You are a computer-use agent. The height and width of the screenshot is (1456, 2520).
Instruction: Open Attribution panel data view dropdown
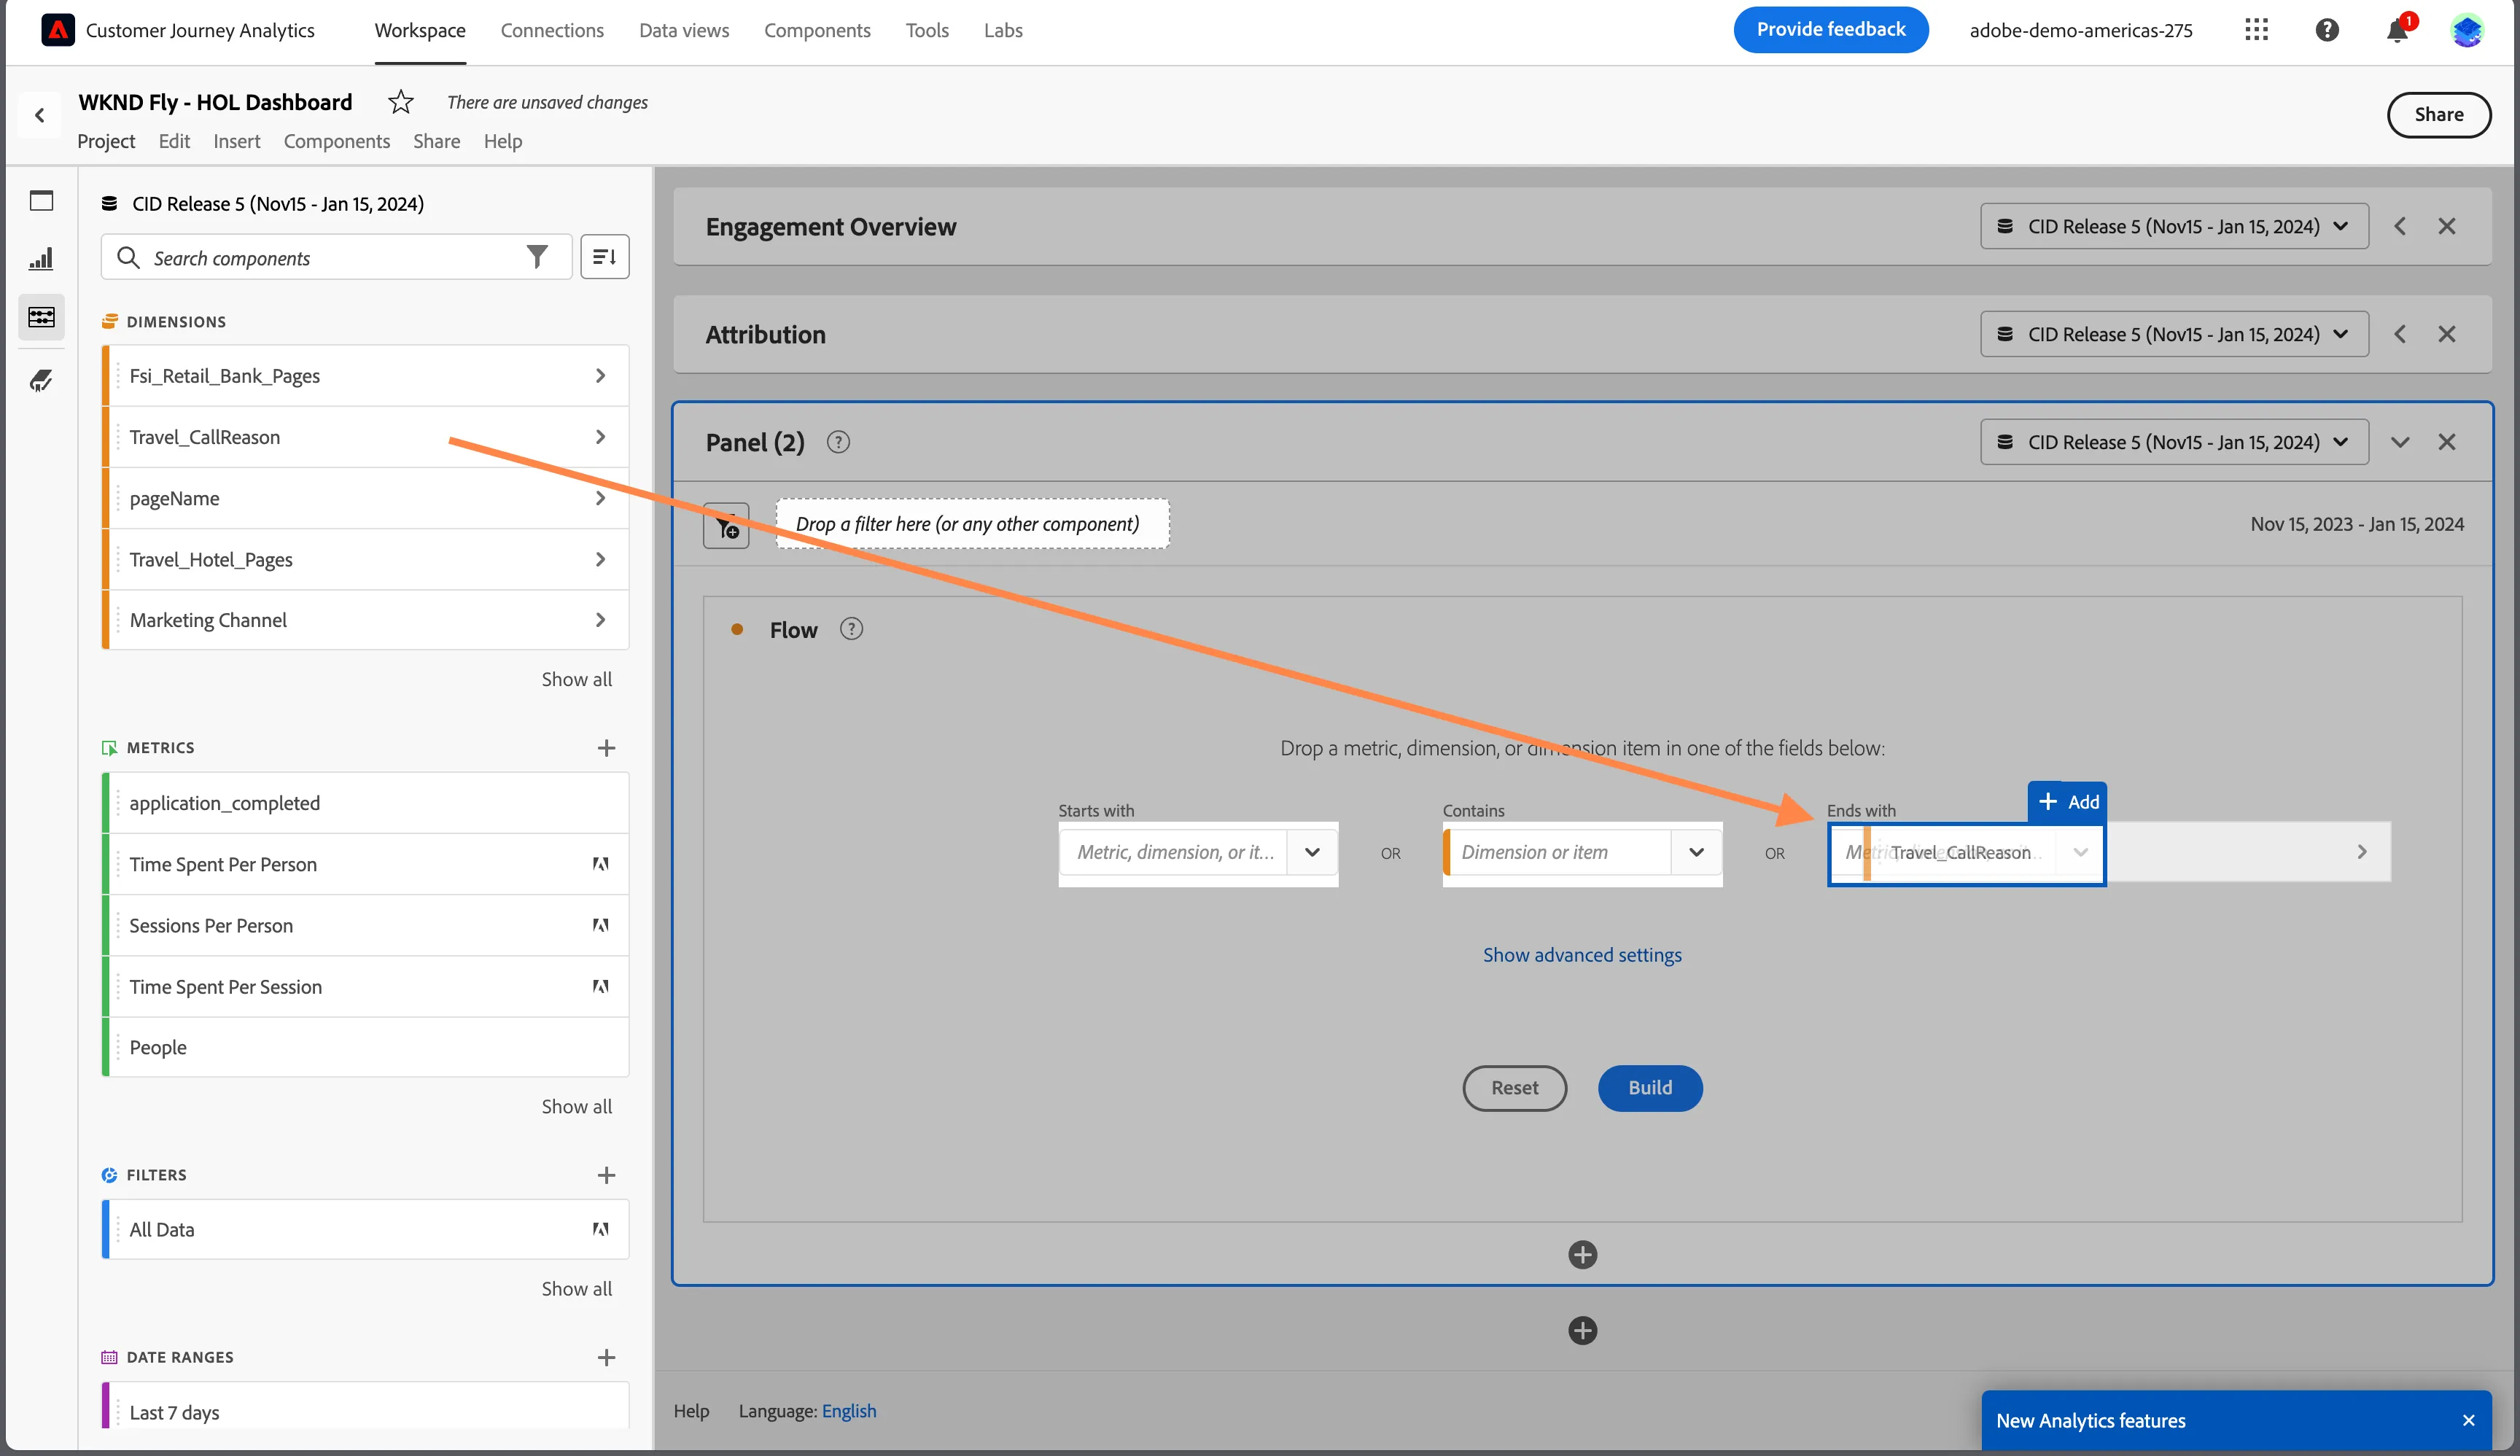click(2174, 334)
